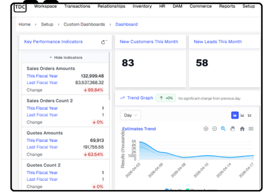This screenshot has width=273, height=194.
Task: Open Quotes Amounts Last Fiscal Year
Action: click(x=42, y=147)
